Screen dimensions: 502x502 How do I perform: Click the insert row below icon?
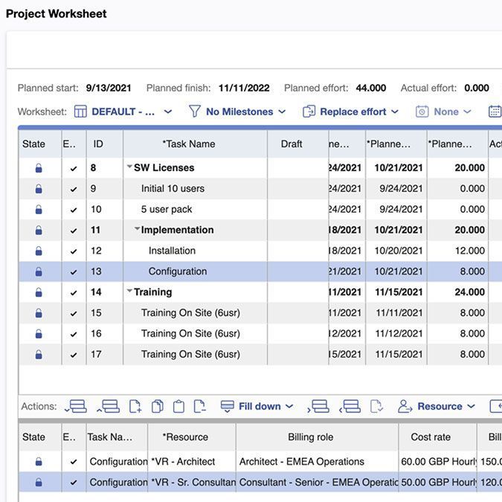point(76,407)
